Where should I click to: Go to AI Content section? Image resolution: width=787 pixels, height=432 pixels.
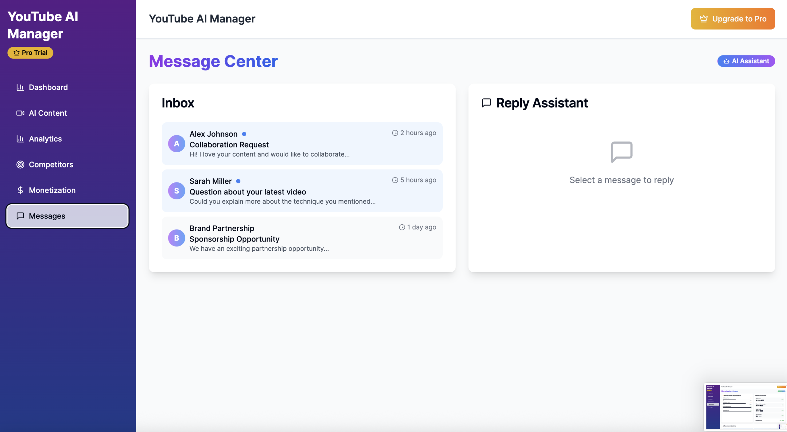pyautogui.click(x=67, y=113)
